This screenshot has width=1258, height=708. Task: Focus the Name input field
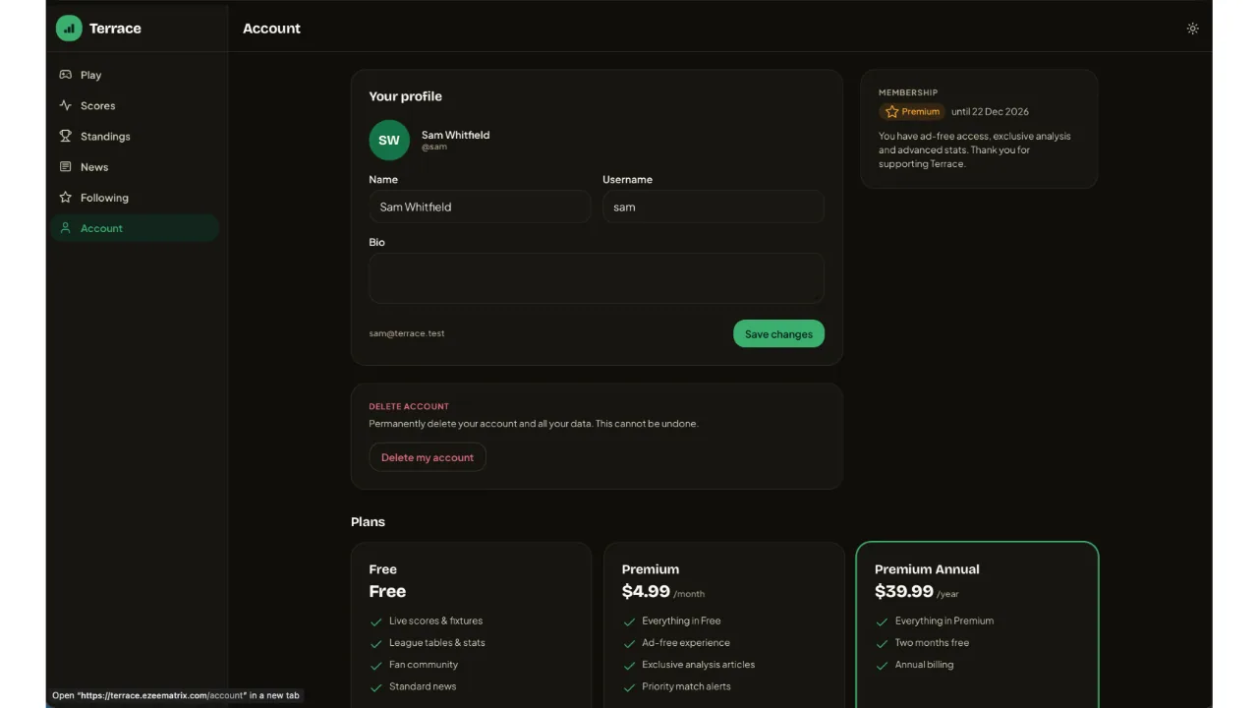tap(480, 207)
